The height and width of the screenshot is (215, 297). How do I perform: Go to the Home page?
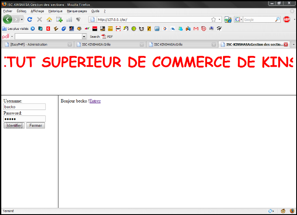pyautogui.click(x=49, y=19)
